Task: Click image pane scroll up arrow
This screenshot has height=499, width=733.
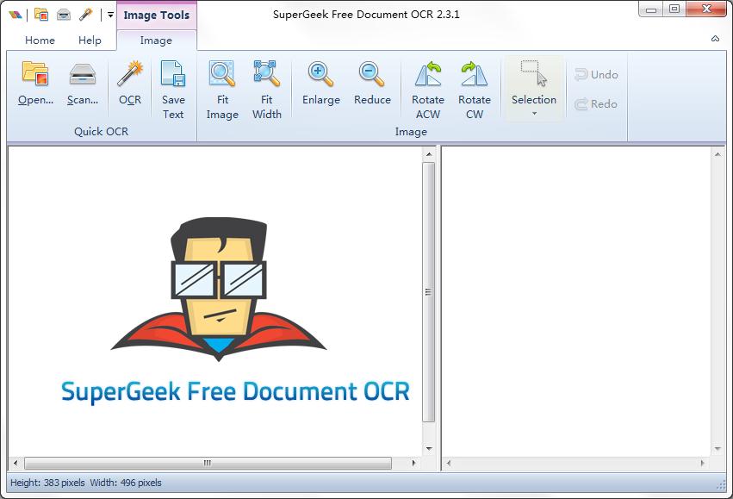Action: point(429,154)
